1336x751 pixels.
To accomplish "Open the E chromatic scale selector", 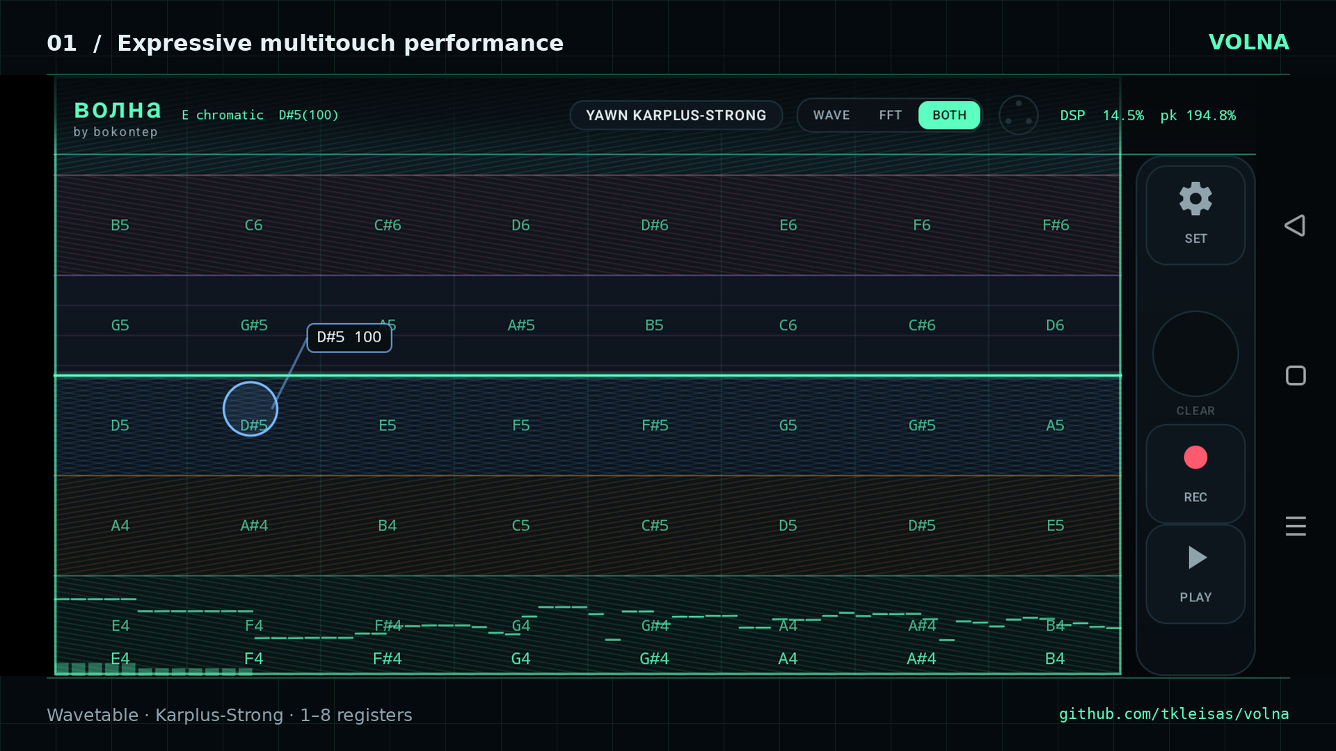I will click(x=223, y=115).
